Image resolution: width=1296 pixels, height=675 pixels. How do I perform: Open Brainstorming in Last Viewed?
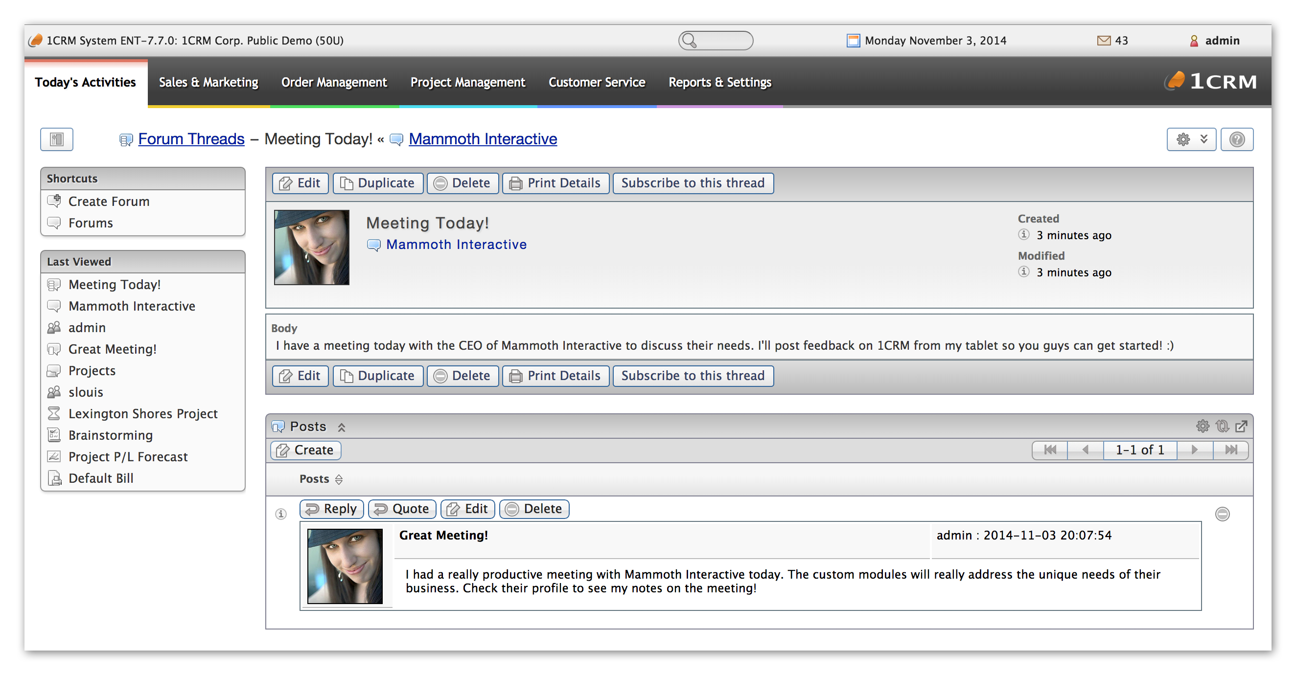pos(110,436)
